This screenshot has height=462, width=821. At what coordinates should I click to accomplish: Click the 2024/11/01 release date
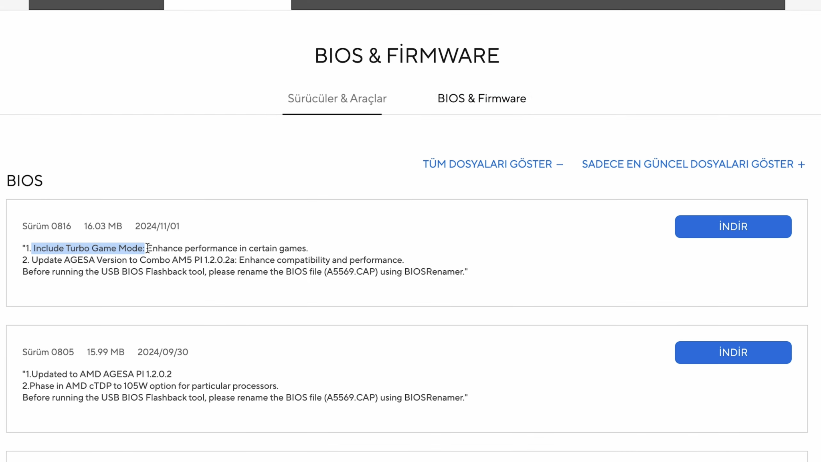point(157,226)
